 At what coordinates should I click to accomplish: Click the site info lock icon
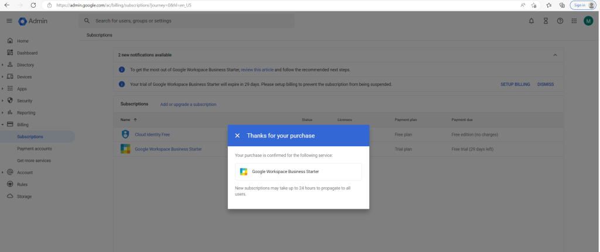coord(49,5)
